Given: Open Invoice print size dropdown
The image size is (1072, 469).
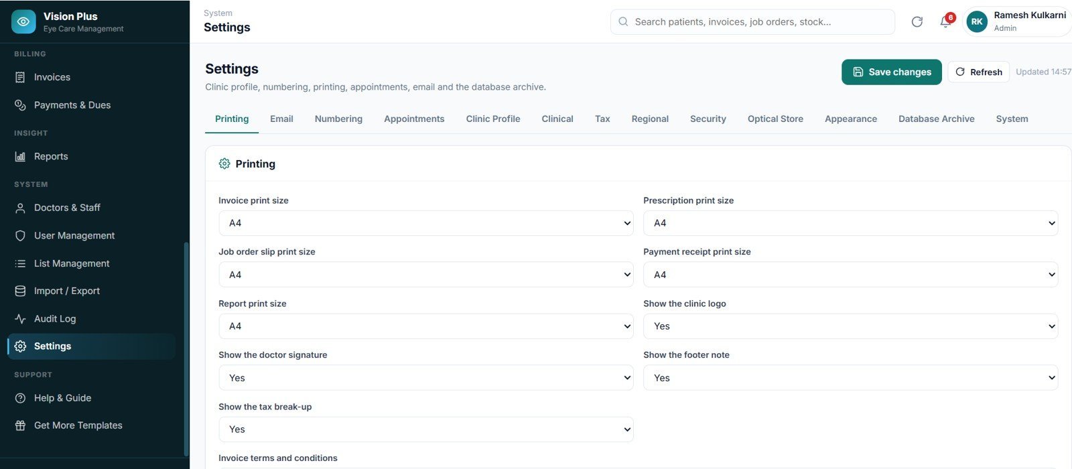Looking at the screenshot, I should click(425, 223).
